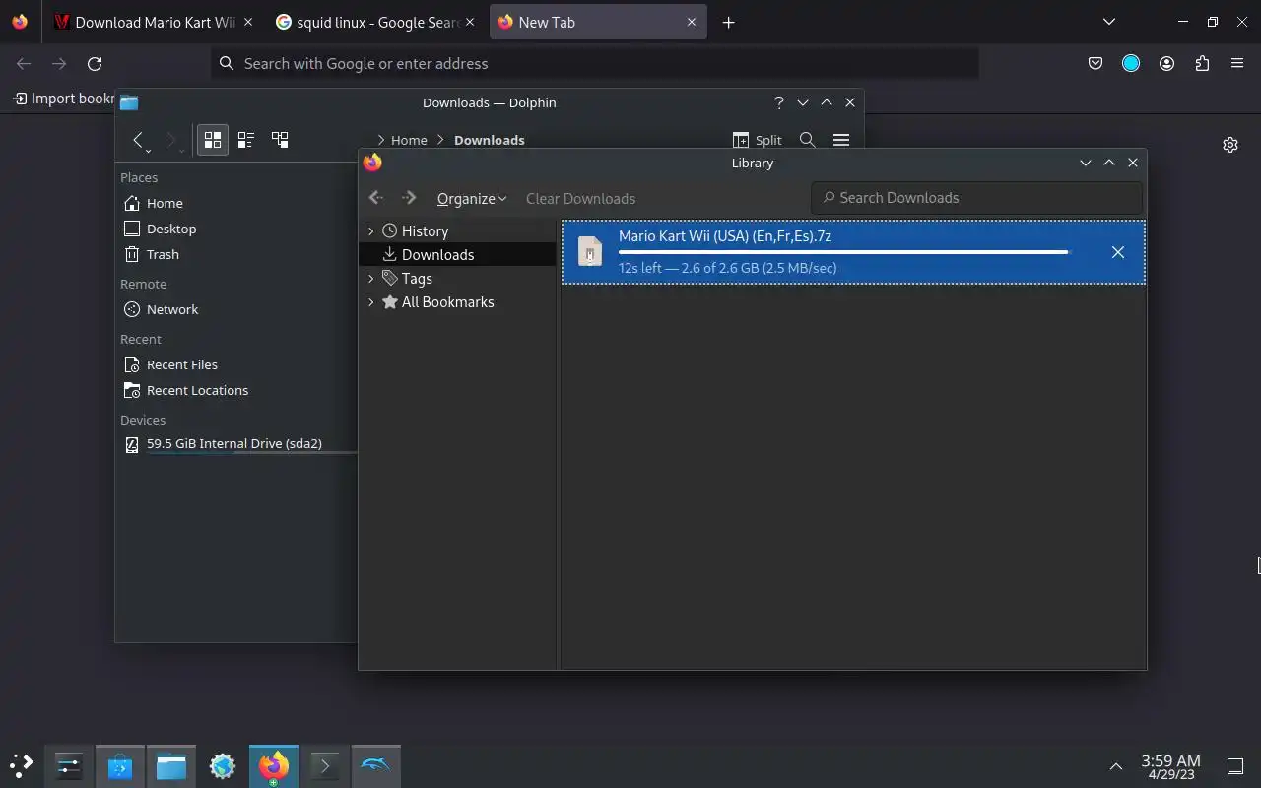Close the New Tab tab
Viewport: 1261px width, 788px height.
coord(691,22)
